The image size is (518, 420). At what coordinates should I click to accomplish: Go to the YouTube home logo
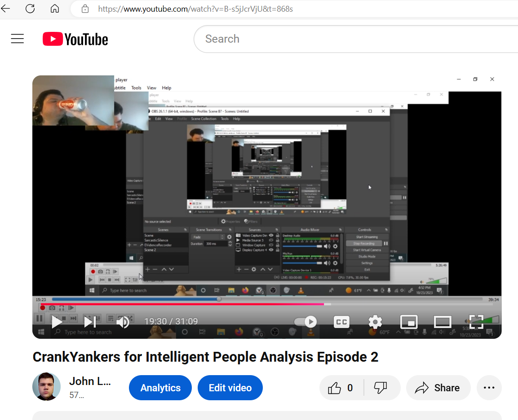pos(75,39)
